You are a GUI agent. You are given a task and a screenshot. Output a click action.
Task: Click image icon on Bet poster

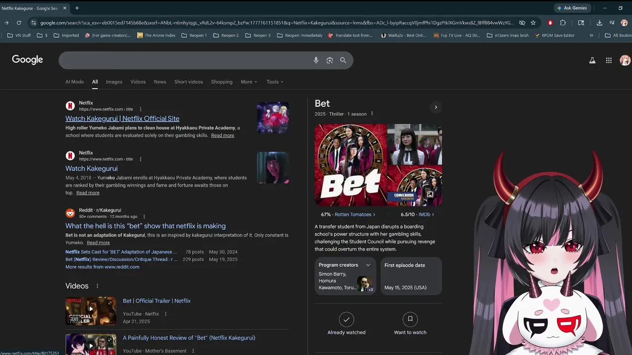pyautogui.click(x=430, y=195)
